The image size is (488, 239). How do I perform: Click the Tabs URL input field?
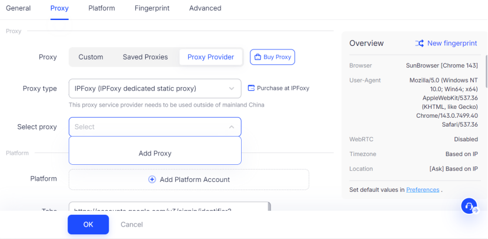click(169, 207)
